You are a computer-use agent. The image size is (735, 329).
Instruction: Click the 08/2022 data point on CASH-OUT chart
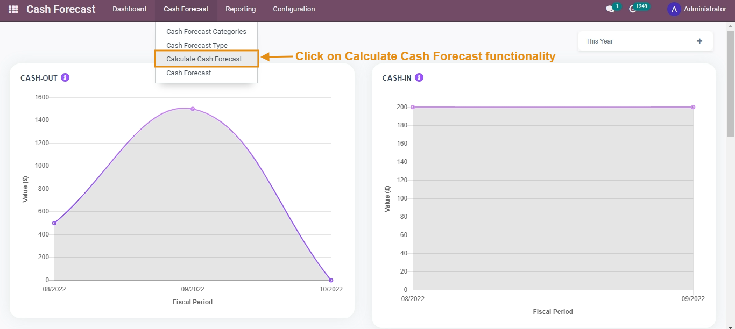coord(54,223)
